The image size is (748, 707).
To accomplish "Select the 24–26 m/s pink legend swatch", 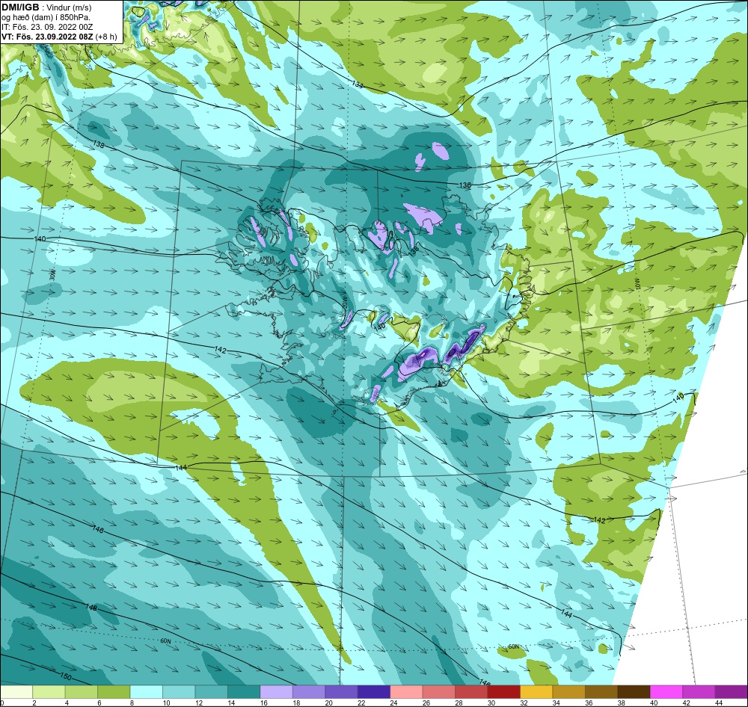I will click(x=406, y=692).
